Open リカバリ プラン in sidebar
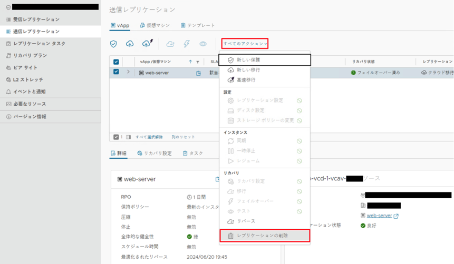Screen dimensions: 454x264 point(51,55)
